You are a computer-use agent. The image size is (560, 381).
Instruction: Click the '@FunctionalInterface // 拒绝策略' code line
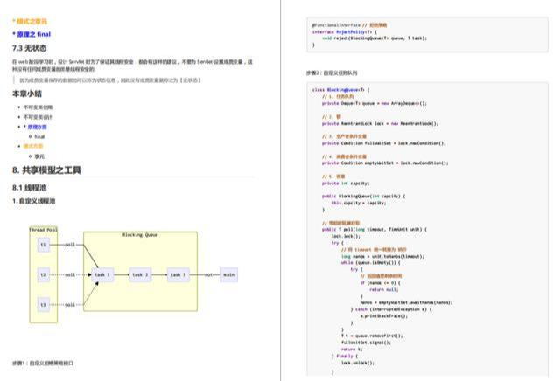(350, 25)
